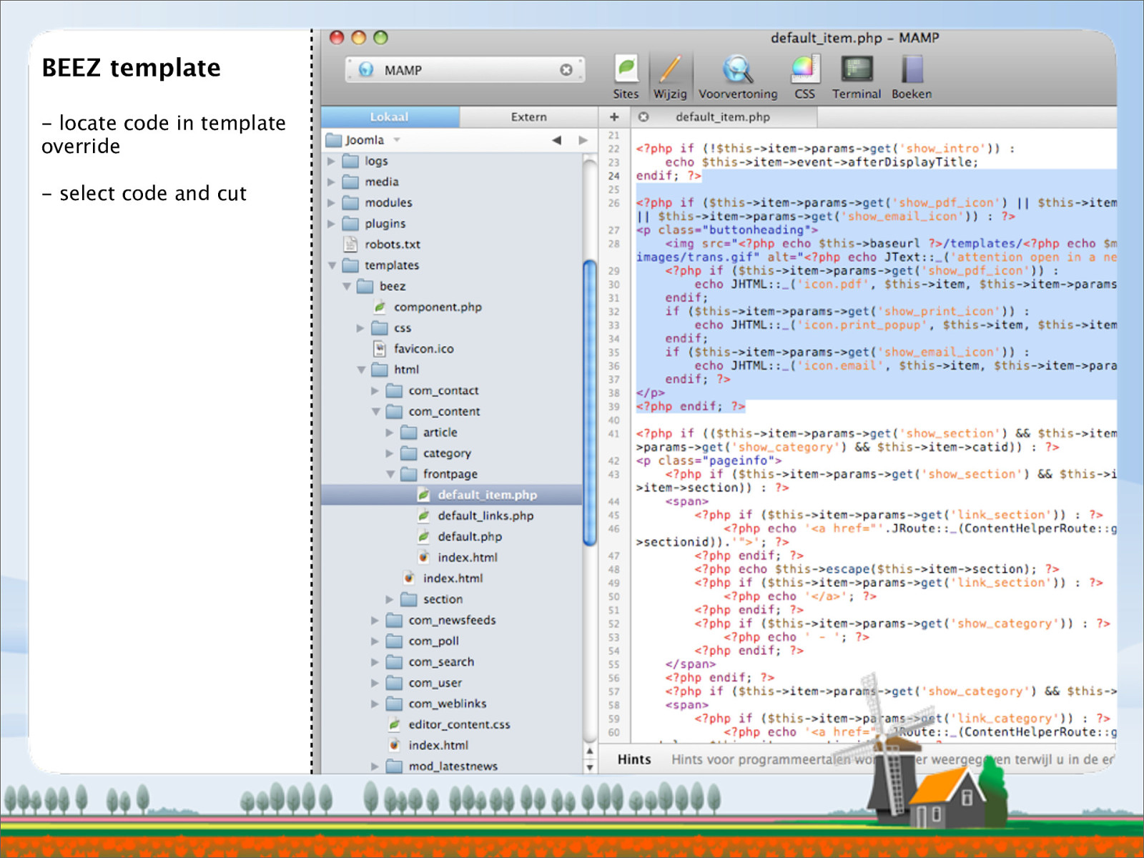This screenshot has width=1144, height=858.
Task: Select the favicon.ico file icon
Action: click(x=380, y=348)
